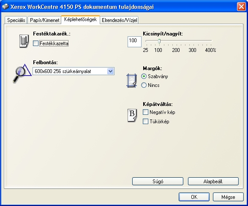Confirm with the OK button

point(194,197)
